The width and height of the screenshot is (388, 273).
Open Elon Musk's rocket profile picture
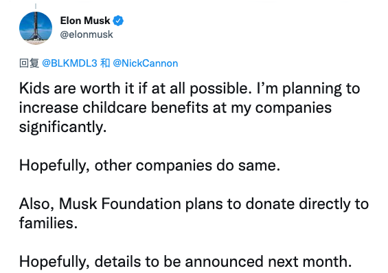36,28
